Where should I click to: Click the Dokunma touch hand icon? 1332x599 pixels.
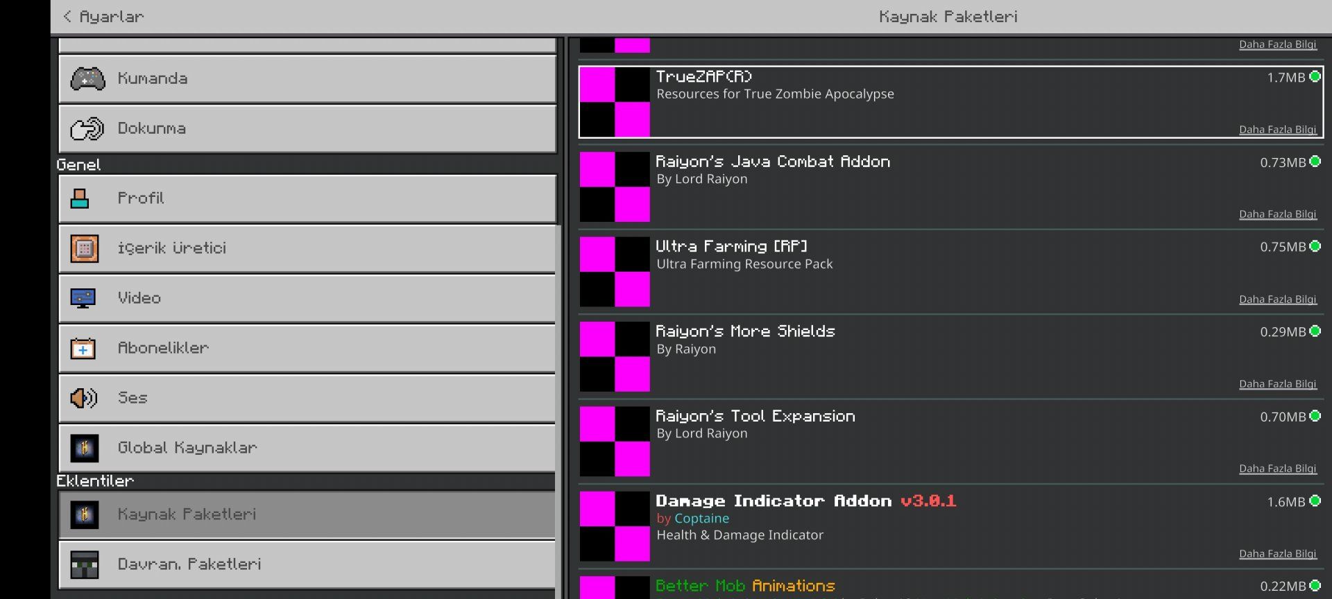[x=87, y=129]
